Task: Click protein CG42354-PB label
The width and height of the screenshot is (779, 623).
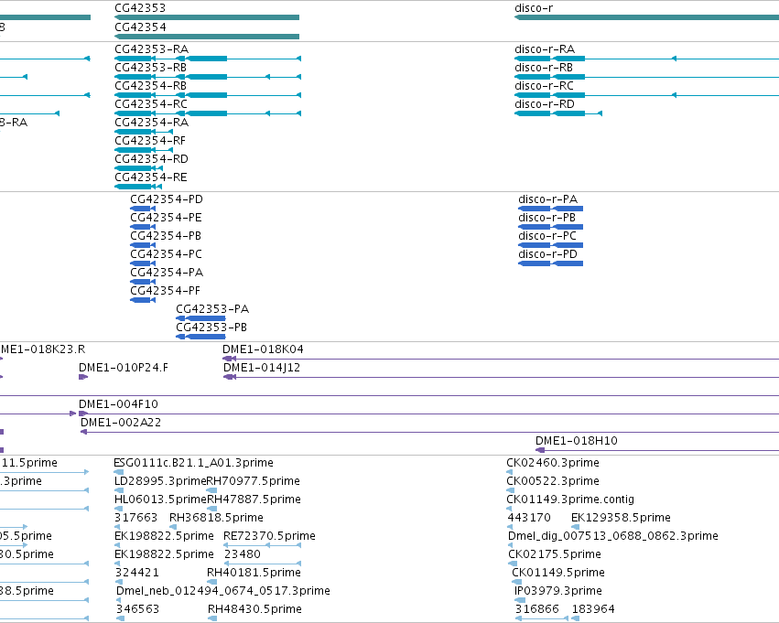Action: tap(166, 236)
